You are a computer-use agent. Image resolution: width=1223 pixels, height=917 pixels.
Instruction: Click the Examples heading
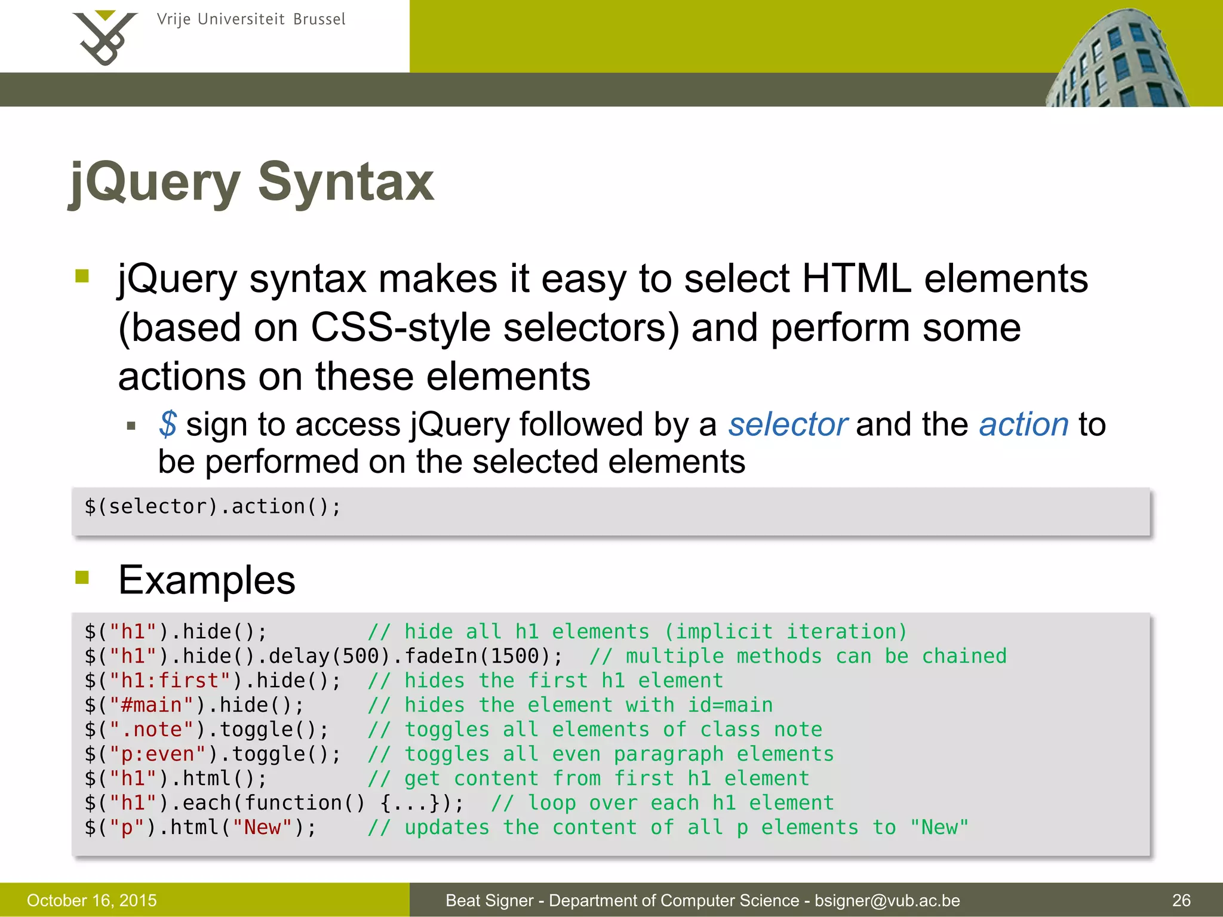(x=207, y=580)
